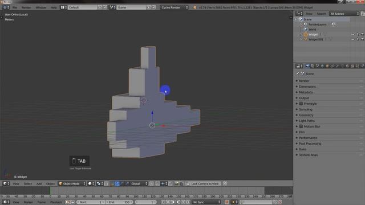Add a new scene with plus icon
Viewport: 365px width, 205px height.
149,7
